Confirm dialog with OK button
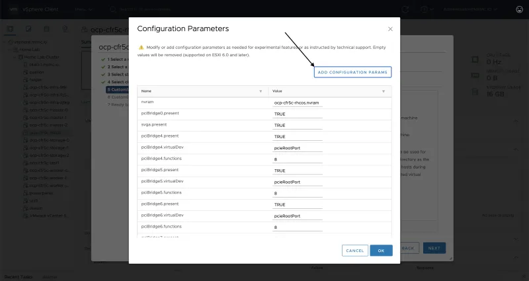The height and width of the screenshot is (281, 529). point(382,251)
